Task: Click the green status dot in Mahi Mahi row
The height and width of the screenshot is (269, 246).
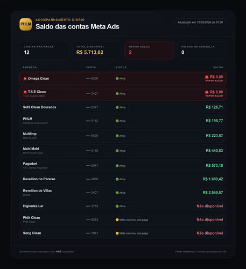Action: pyautogui.click(x=117, y=151)
